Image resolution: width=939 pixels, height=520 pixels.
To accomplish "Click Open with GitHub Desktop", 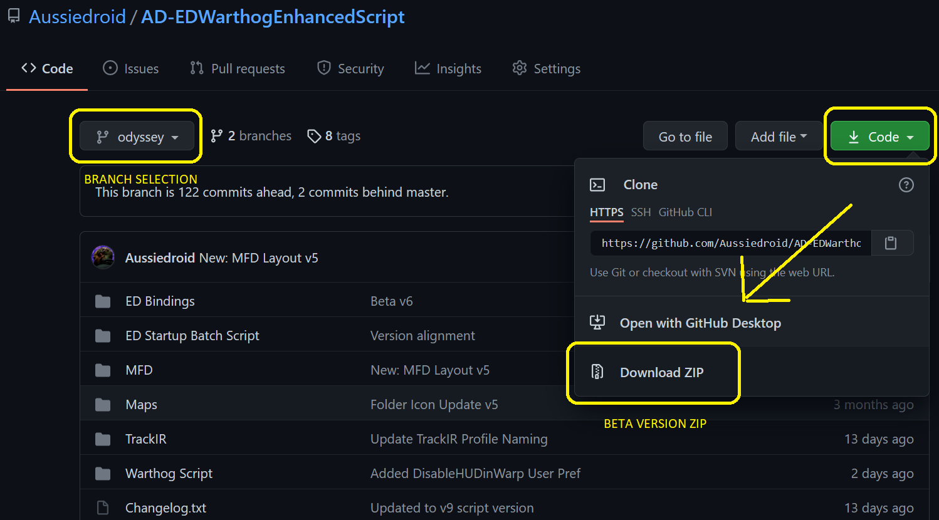I will click(x=700, y=323).
